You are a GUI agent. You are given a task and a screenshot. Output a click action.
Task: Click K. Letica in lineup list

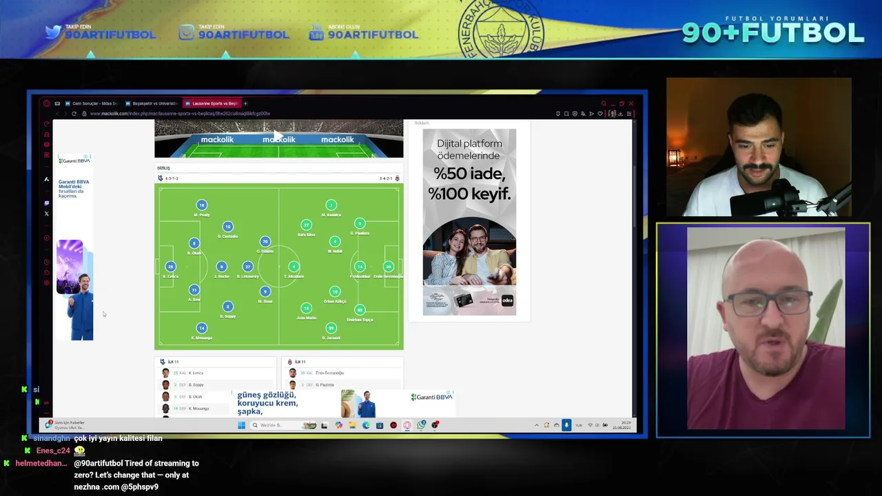point(195,373)
